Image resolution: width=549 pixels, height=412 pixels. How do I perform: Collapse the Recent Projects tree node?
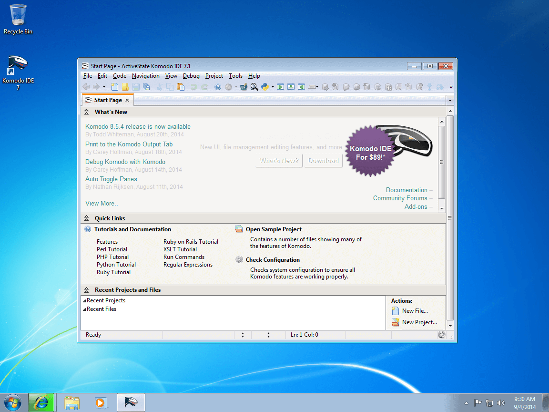(x=84, y=301)
